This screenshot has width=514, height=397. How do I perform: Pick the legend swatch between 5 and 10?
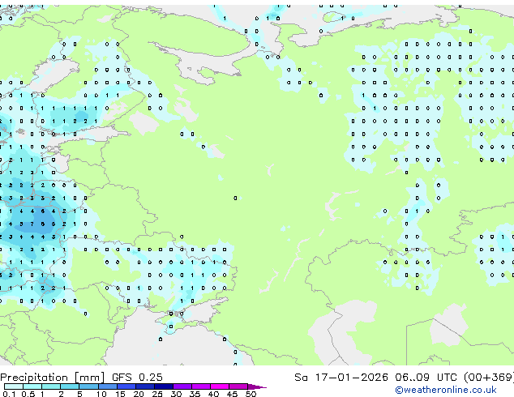click(x=88, y=386)
